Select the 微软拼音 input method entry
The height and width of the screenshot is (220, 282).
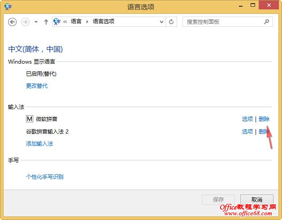(x=46, y=119)
